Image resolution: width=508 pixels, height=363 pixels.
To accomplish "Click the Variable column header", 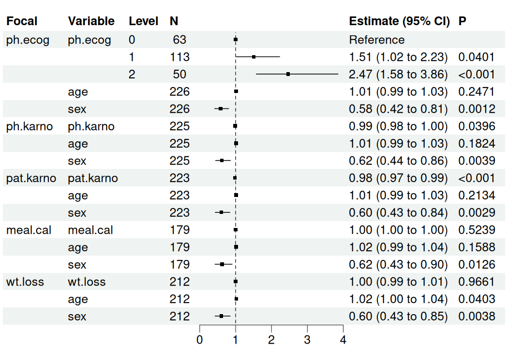I will click(91, 21).
